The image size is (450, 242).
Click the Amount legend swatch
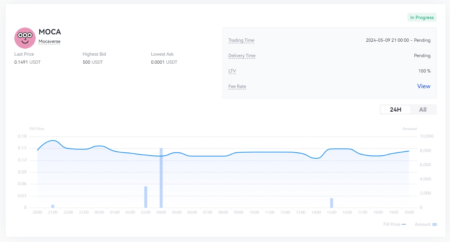(435, 224)
